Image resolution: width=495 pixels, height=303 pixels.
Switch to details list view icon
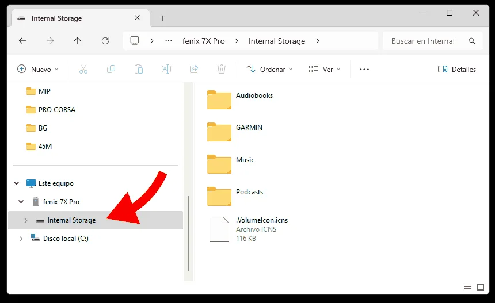pyautogui.click(x=468, y=287)
